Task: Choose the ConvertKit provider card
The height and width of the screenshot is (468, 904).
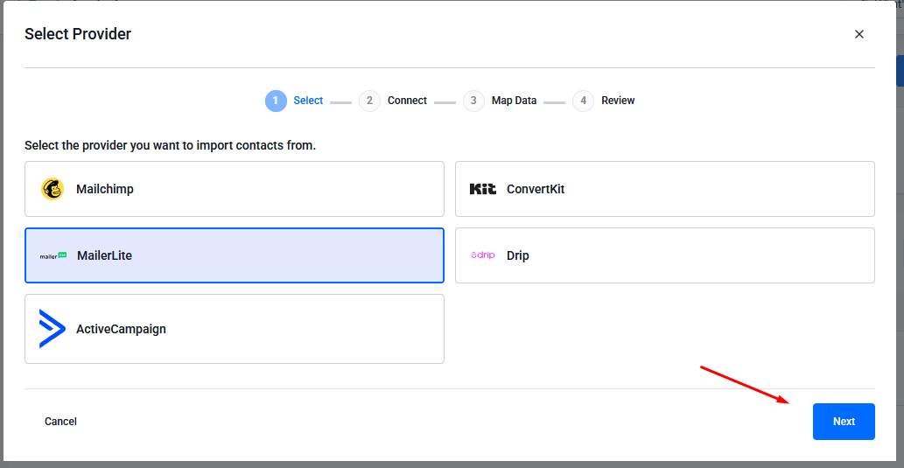Action: pyautogui.click(x=665, y=189)
